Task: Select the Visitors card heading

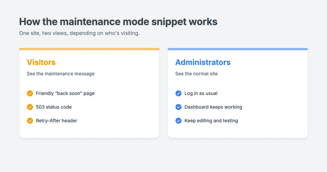Action: point(41,62)
